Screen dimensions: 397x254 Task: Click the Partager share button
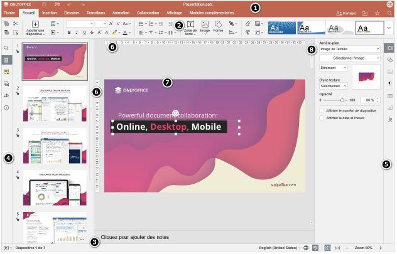point(346,13)
